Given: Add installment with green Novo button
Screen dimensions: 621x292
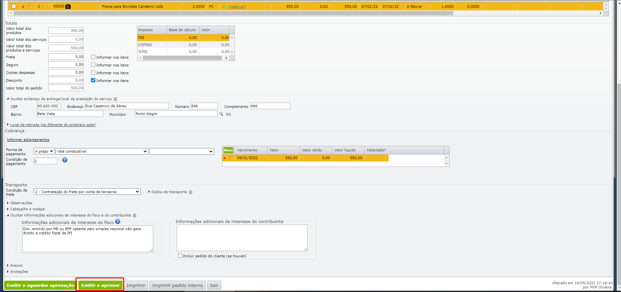Looking at the screenshot, I should [228, 150].
